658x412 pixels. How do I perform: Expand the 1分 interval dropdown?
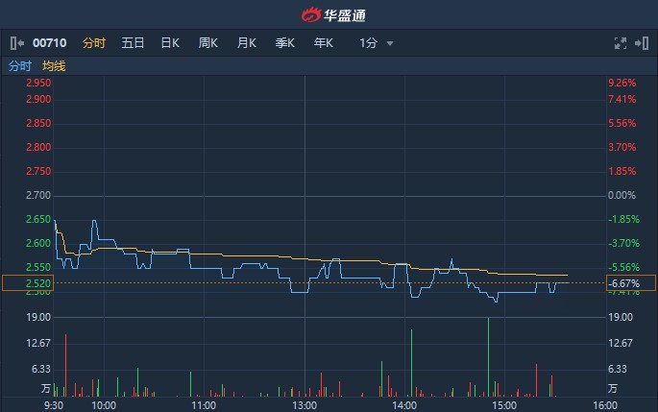pyautogui.click(x=376, y=43)
